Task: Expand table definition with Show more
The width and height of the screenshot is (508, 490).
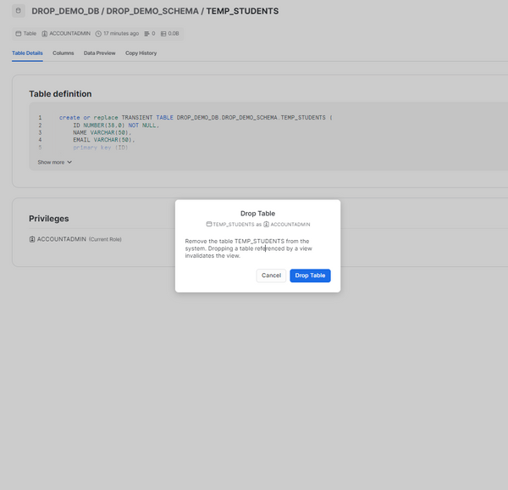Action: (x=54, y=162)
